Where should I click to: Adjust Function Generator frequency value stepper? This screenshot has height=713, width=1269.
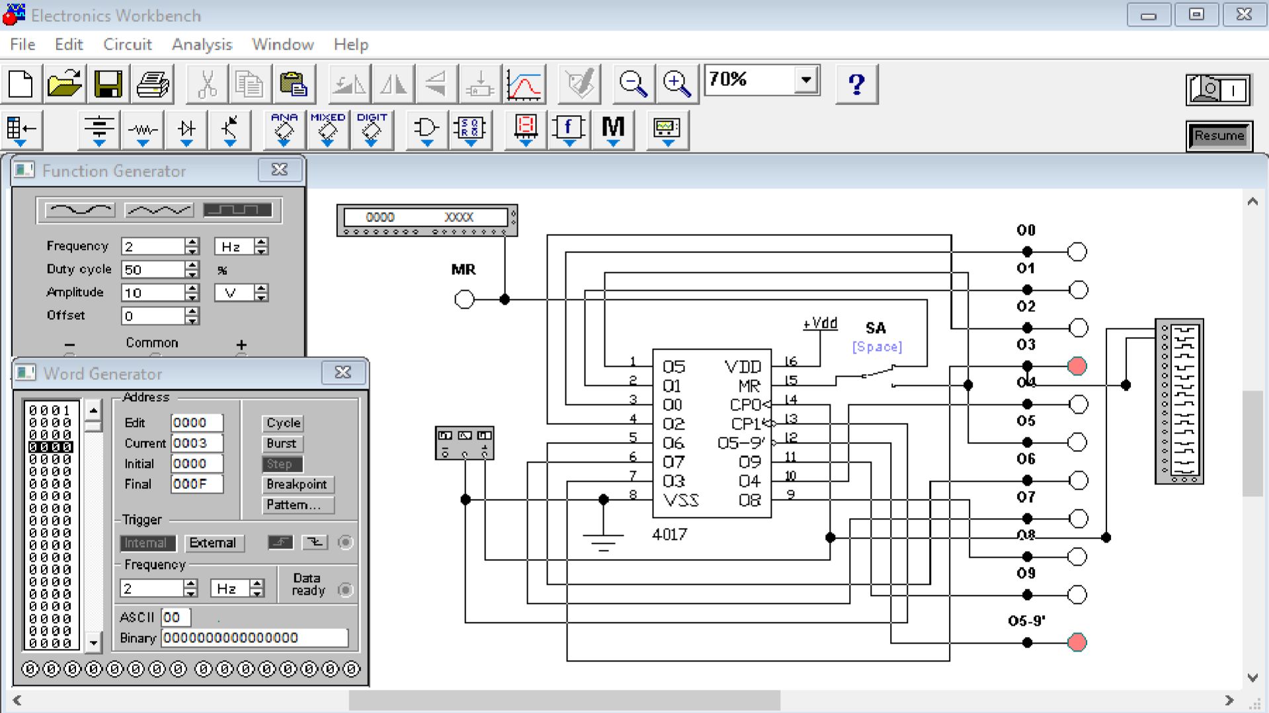192,246
